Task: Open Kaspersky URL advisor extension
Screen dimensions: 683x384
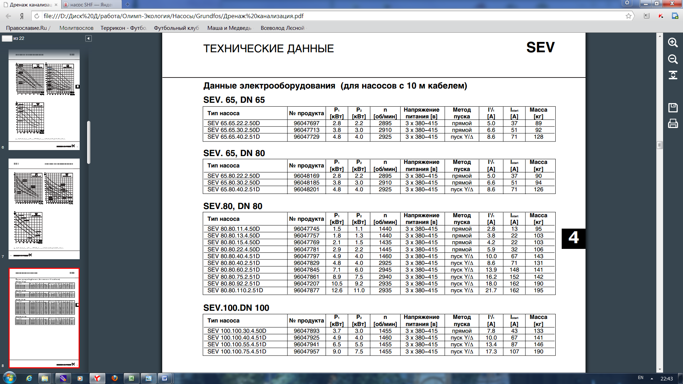Action: (661, 16)
